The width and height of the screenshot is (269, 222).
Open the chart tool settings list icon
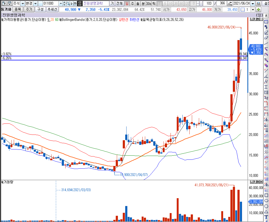(266, 22)
